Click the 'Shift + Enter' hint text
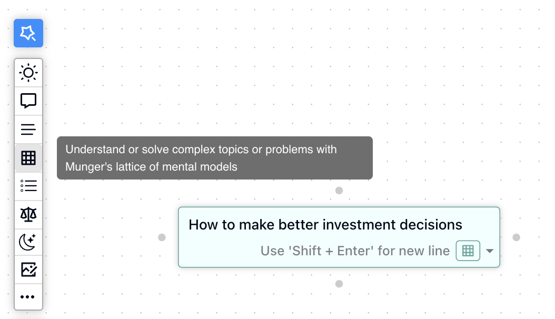Screen dimensions: 555x319 (354, 251)
